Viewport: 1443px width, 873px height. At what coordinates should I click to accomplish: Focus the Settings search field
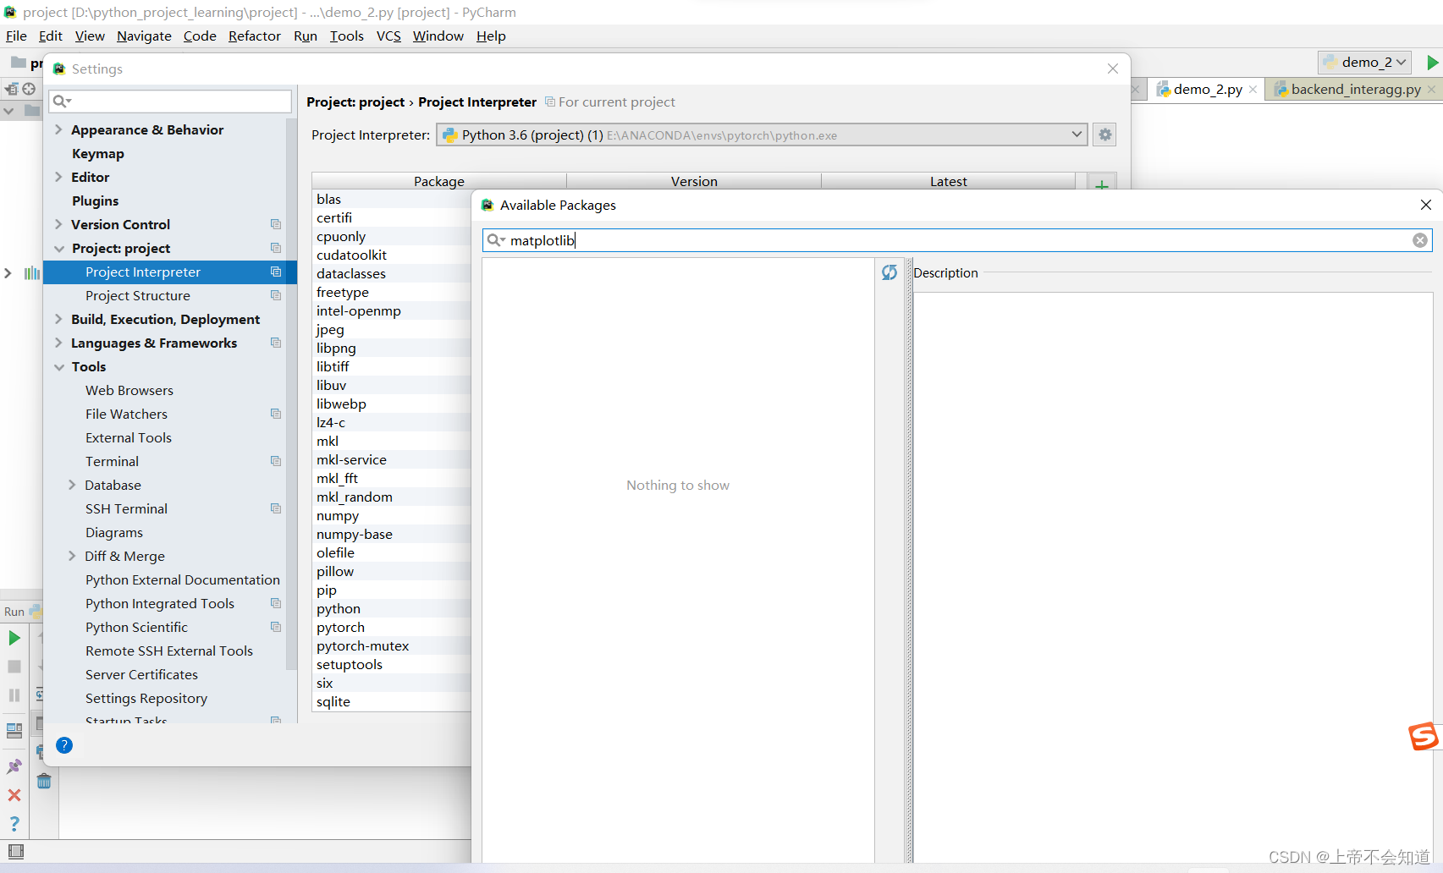(x=170, y=102)
